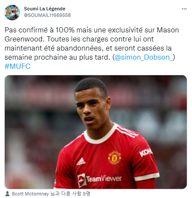
Task: Click the white sleeve sponsor lettering
Action: (145, 152)
